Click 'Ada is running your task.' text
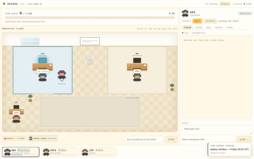This screenshot has height=159, width=254. pos(193,139)
